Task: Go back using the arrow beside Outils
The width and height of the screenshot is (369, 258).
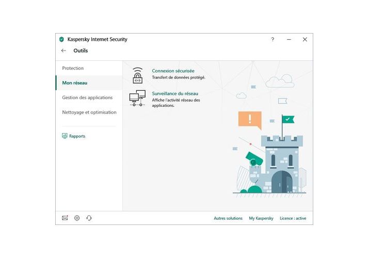Action: pos(63,51)
